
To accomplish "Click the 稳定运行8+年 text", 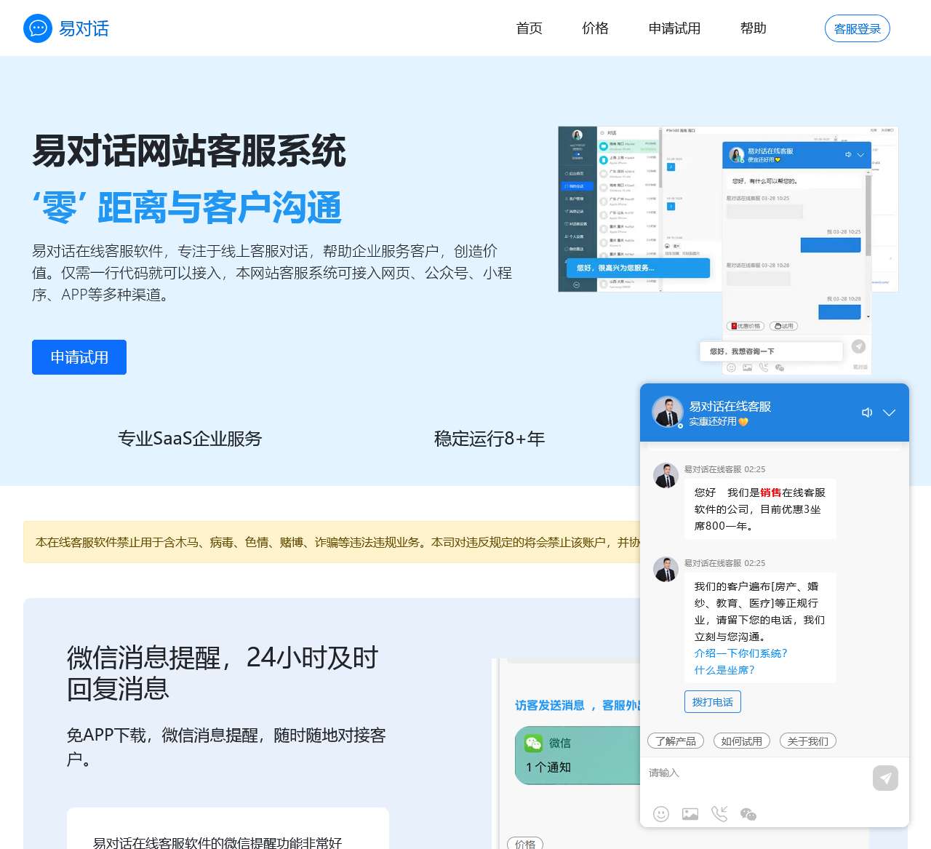I will [x=490, y=439].
